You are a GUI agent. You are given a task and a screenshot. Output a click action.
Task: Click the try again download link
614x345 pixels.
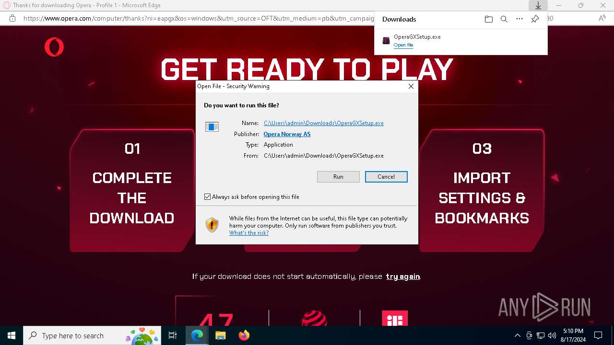pyautogui.click(x=403, y=276)
